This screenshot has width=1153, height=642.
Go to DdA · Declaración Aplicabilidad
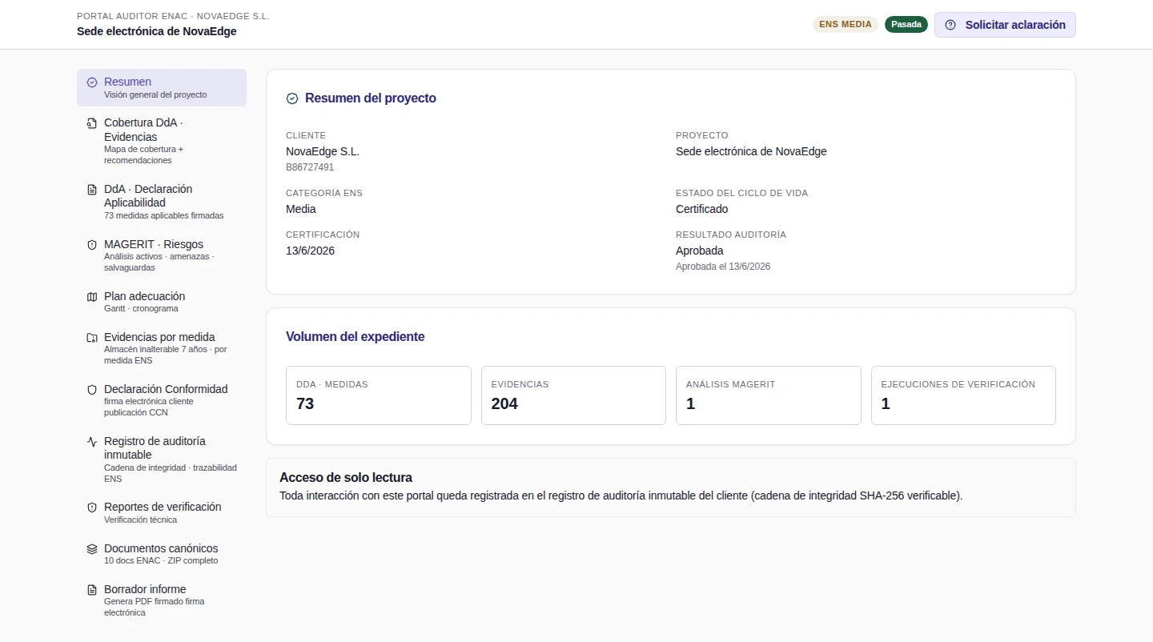162,202
